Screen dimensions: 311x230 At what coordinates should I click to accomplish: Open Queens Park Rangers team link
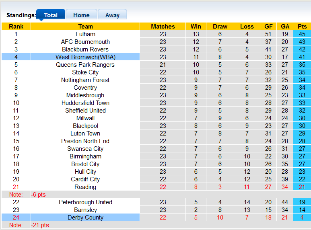(x=85, y=65)
